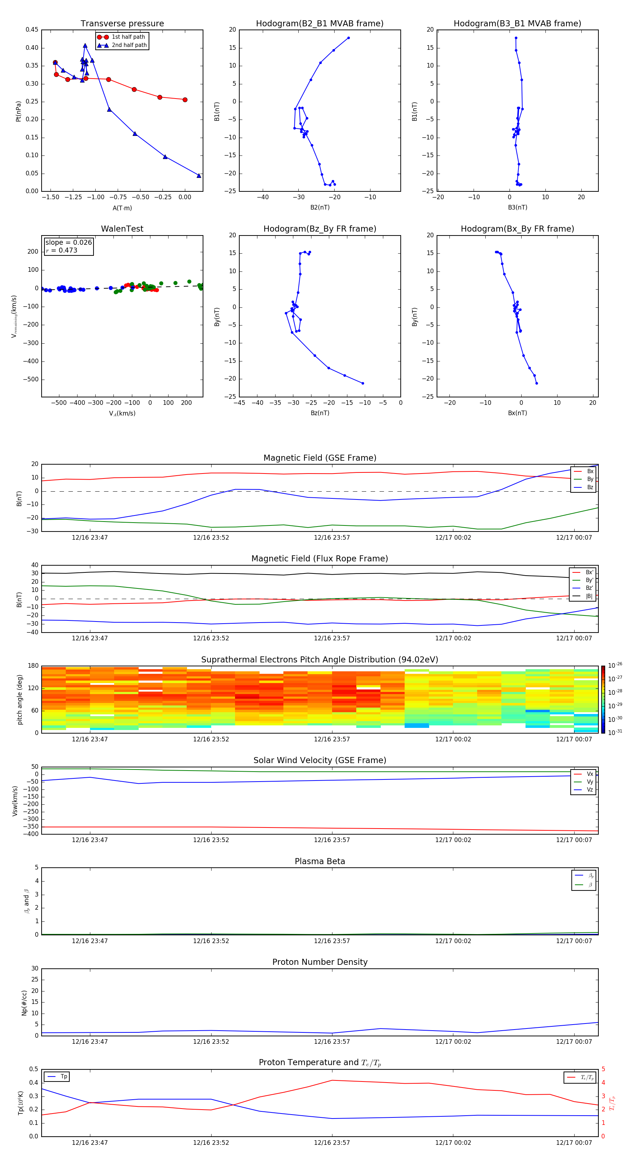Click "12/16 23:52" tick under Proton Number Density
The width and height of the screenshot is (640, 1174).
coord(211,1041)
